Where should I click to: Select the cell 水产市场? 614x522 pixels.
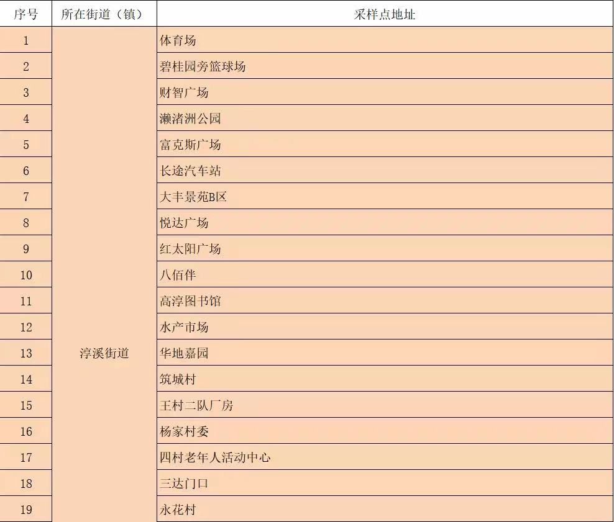click(385, 326)
